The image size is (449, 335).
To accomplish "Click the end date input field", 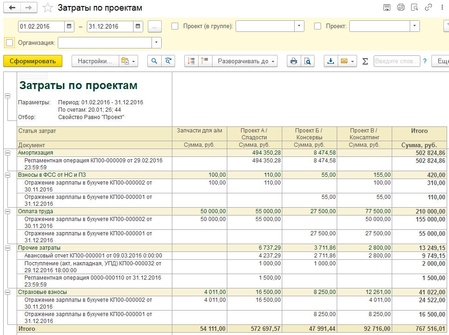I will pyautogui.click(x=110, y=26).
